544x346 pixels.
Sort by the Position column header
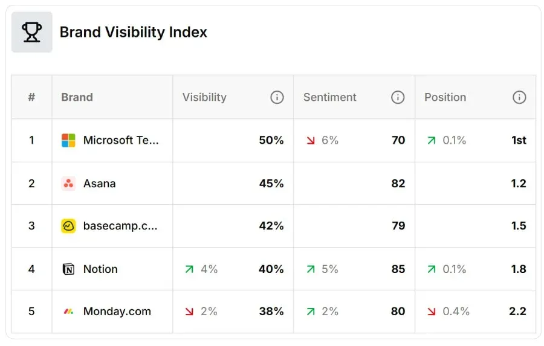[445, 97]
